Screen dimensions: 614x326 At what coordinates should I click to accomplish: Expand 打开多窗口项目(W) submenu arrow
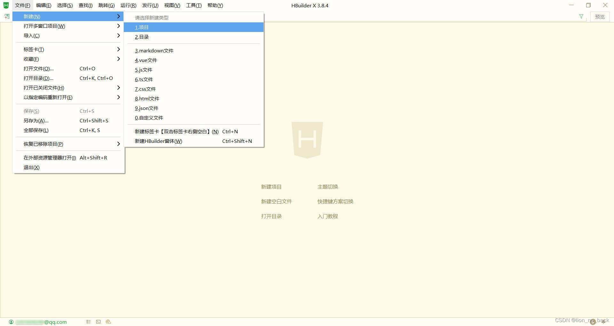[118, 26]
